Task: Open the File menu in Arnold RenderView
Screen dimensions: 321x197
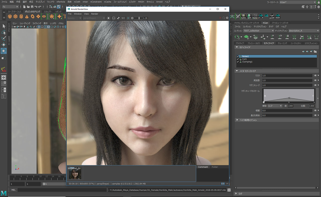Action: click(70, 14)
